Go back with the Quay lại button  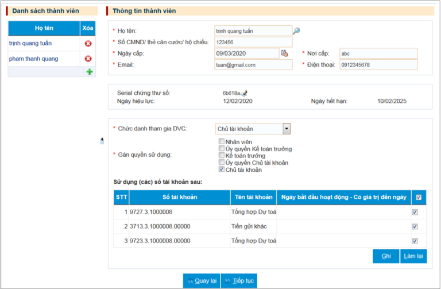202,280
